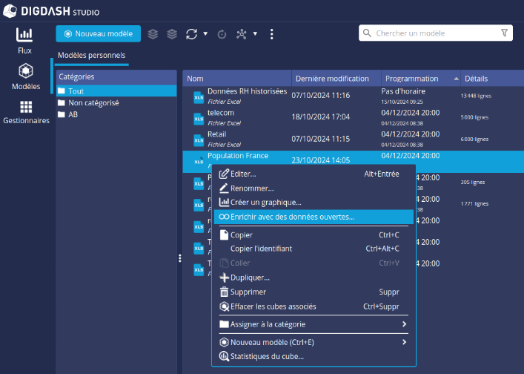This screenshot has width=524, height=374.
Task: Select Dupliquer from the context menu
Action: (250, 278)
